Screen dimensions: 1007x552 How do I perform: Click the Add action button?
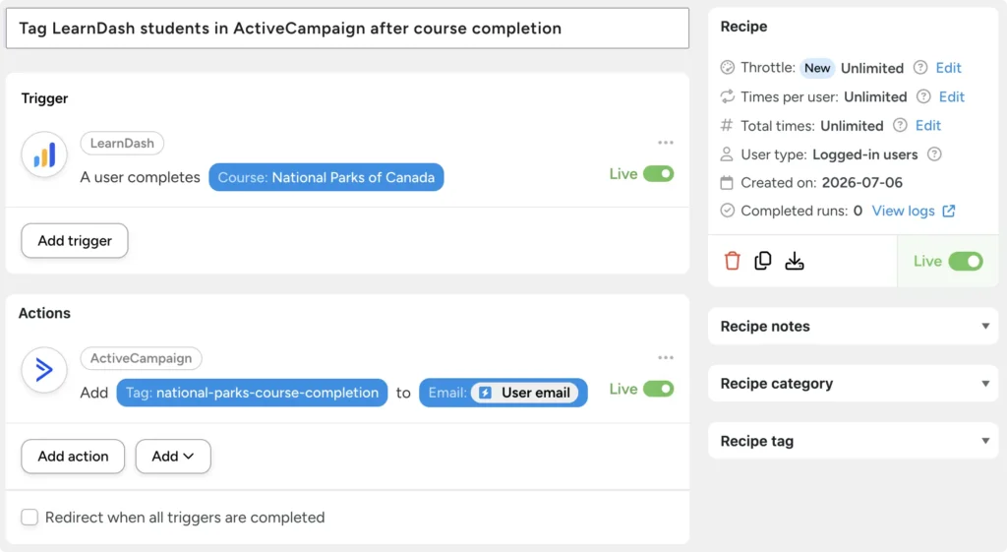point(73,457)
